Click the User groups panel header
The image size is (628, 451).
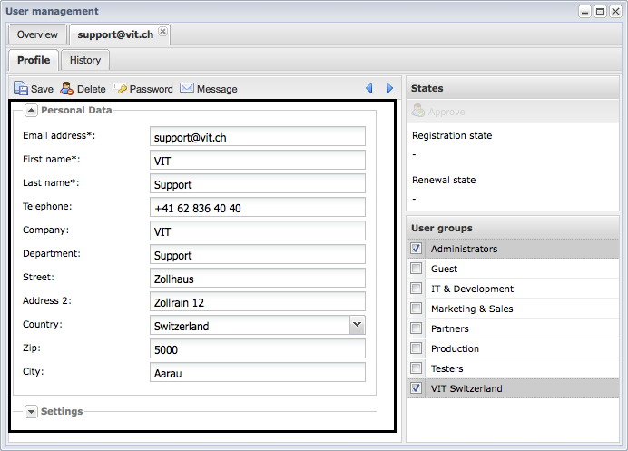[x=513, y=228]
